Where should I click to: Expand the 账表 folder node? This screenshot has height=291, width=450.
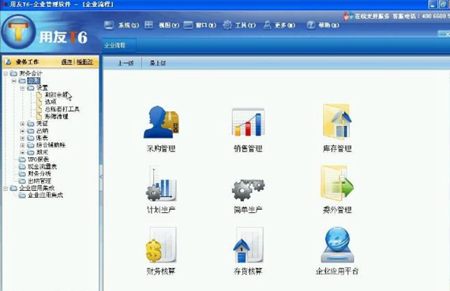(22, 138)
